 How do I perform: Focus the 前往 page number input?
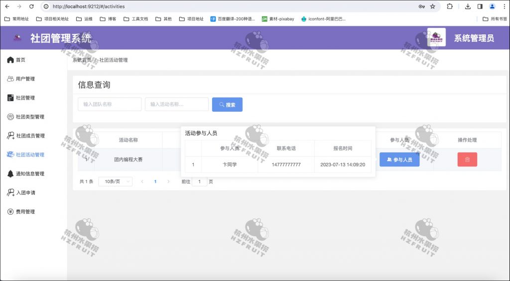(199, 181)
